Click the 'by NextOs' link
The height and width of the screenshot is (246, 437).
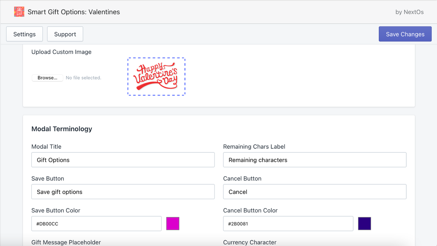409,12
